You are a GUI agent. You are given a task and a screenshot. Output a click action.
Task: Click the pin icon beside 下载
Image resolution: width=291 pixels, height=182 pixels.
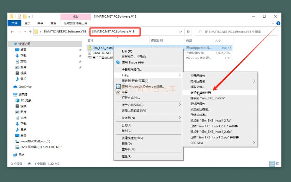point(80,55)
